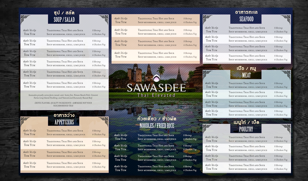Click the top-left corner ornament of Meat panel

(x=208, y=75)
